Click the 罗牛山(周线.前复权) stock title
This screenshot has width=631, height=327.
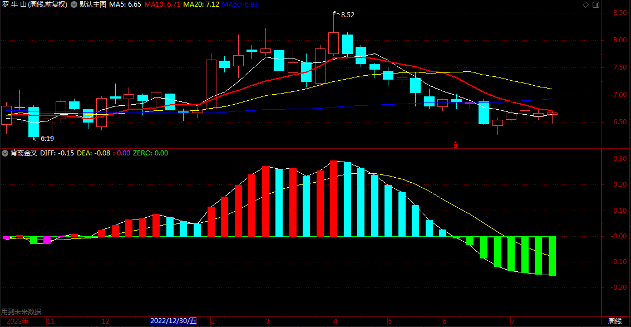coord(35,5)
